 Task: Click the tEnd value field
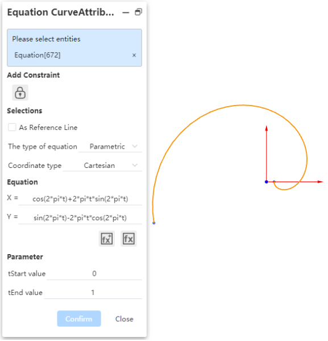pos(93,293)
